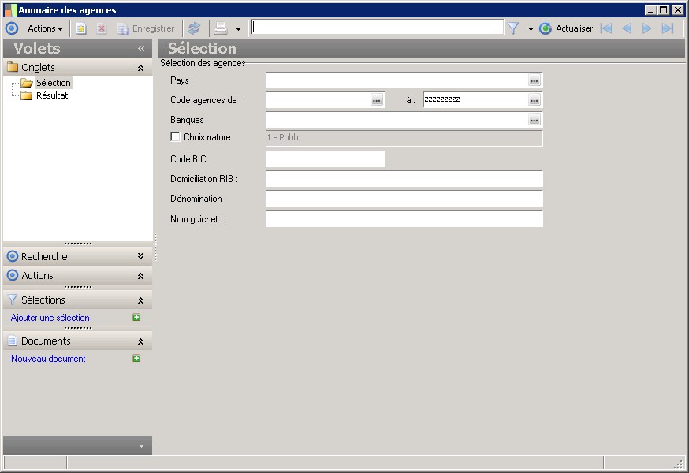This screenshot has width=689, height=473.
Task: Click the refresh arrows toolbar icon
Action: [x=194, y=28]
